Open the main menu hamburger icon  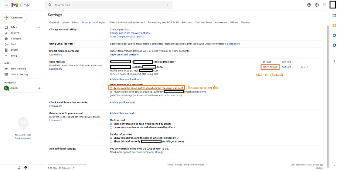point(6,5)
